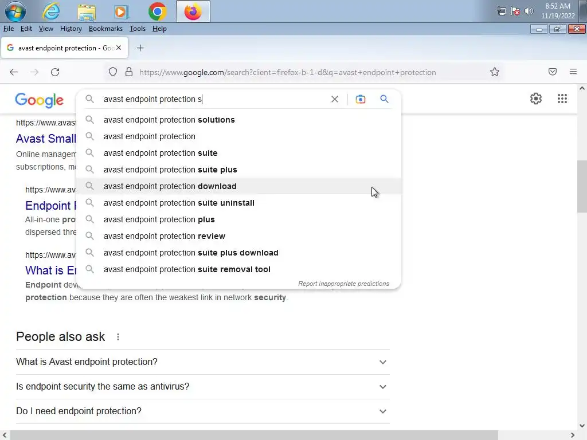Choose the plain 'avast endpoint protection' suggestion

point(238,136)
